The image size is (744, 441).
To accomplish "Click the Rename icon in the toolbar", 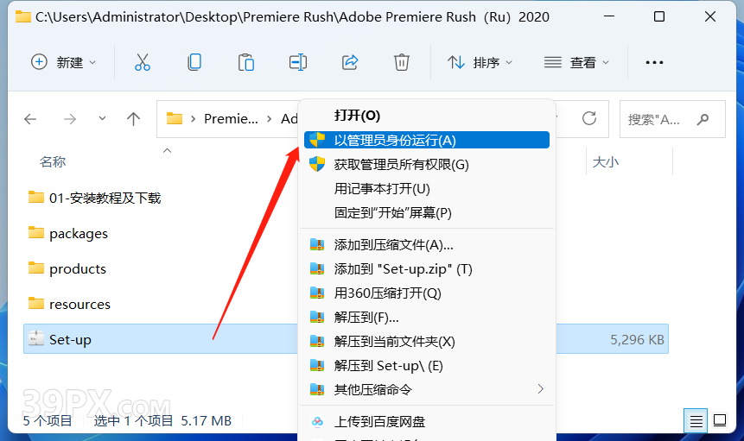I will pyautogui.click(x=298, y=62).
